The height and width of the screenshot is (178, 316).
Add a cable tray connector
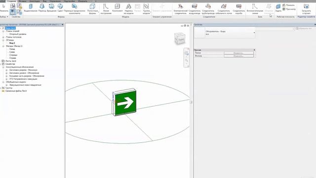(224, 9)
